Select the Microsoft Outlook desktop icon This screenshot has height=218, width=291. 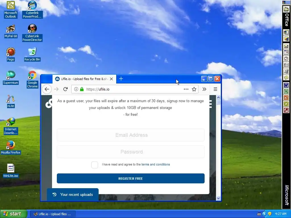(11, 10)
